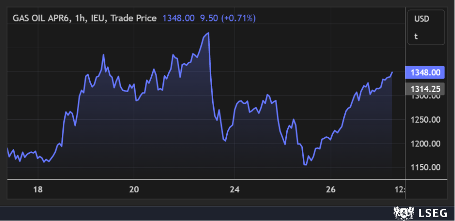Screen dimensions: 455x221
Task: Click the 1200.00 price axis label
Action: (x=425, y=144)
